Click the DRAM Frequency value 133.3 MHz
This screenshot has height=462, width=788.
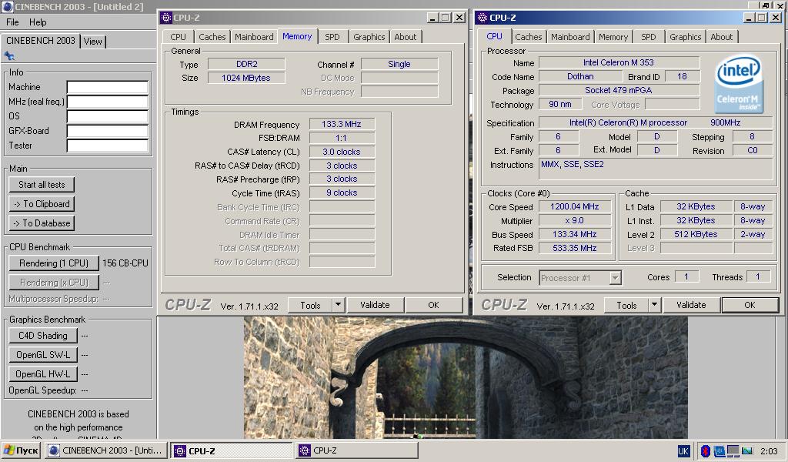click(342, 124)
